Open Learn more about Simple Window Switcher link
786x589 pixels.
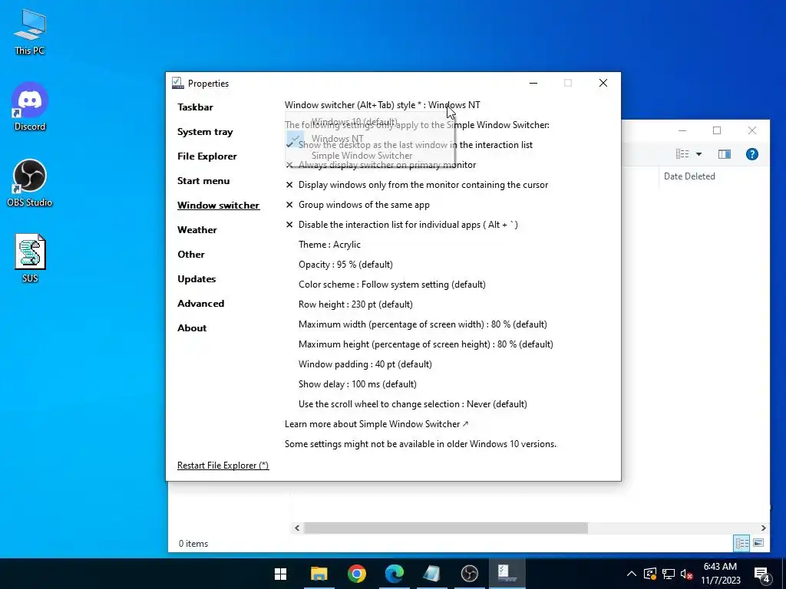click(x=376, y=424)
